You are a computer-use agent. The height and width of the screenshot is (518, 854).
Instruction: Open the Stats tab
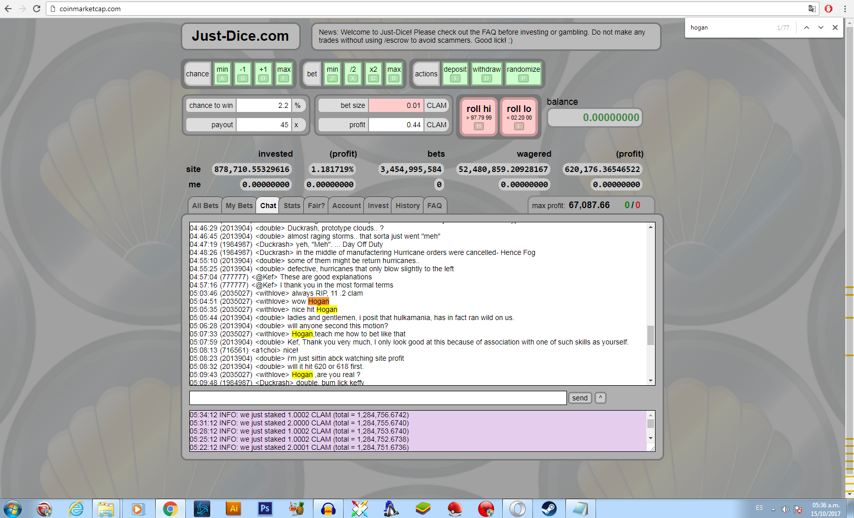292,206
